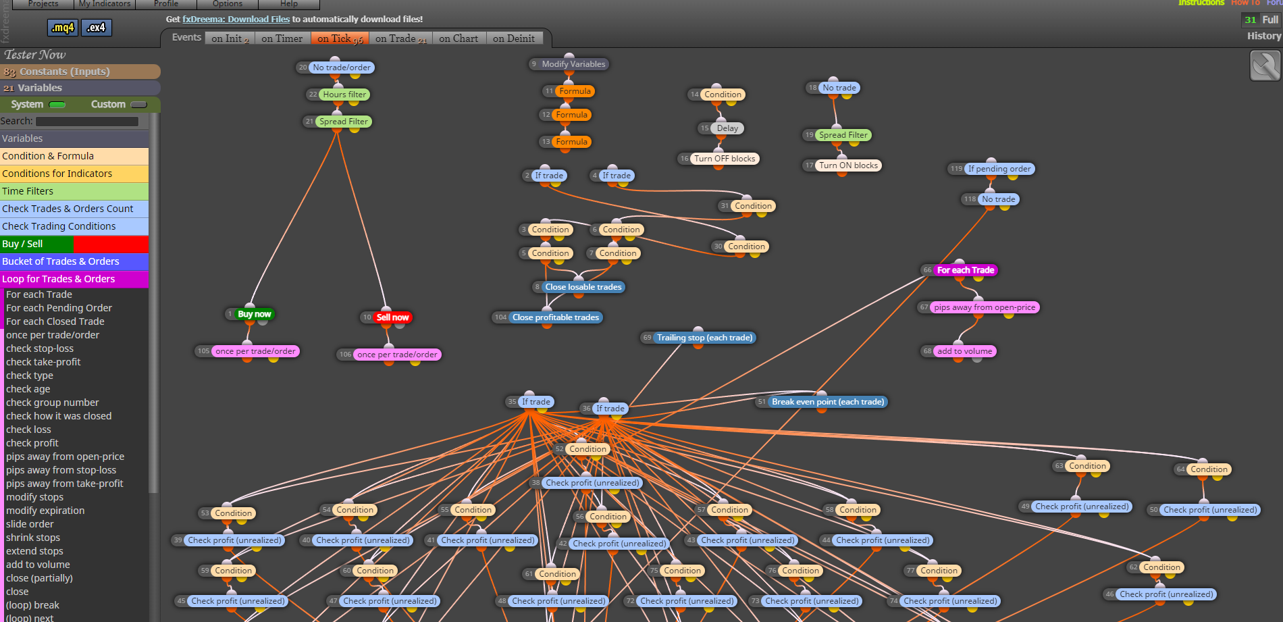1283x622 pixels.
Task: Click the Turn ON blocks node
Action: pyautogui.click(x=848, y=165)
